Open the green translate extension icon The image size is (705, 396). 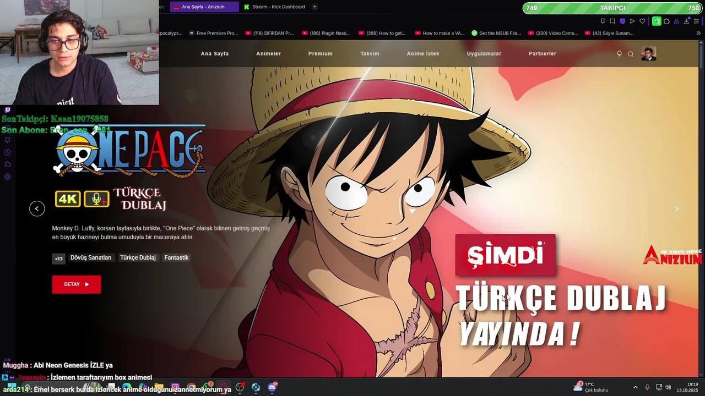[657, 21]
